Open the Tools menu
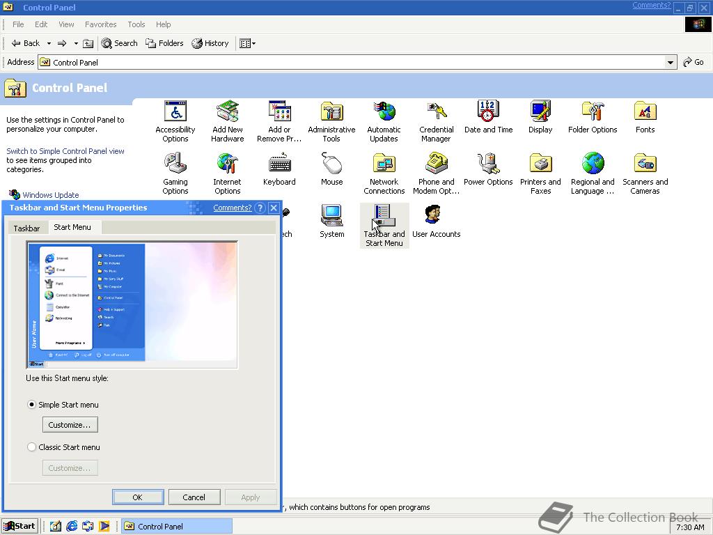The width and height of the screenshot is (713, 535). coord(136,24)
